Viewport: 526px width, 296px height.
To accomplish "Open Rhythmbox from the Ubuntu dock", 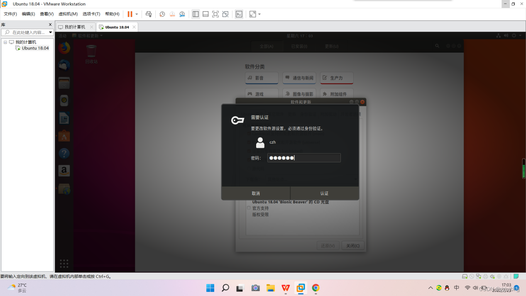I will (x=64, y=100).
